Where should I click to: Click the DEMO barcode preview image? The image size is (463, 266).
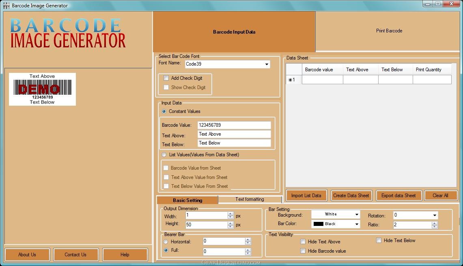coord(42,89)
